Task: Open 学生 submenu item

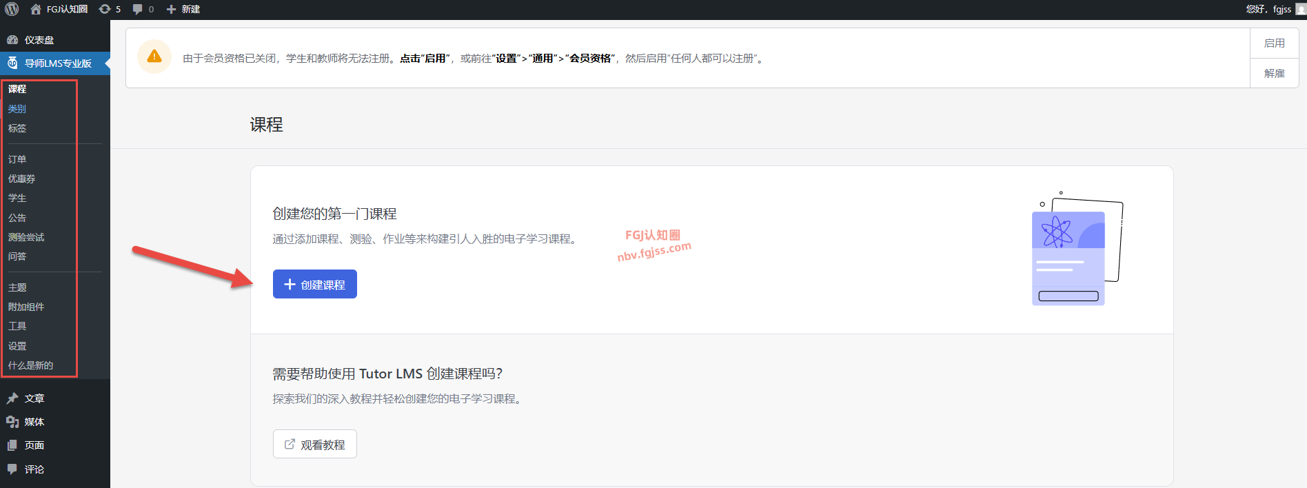Action: (x=17, y=198)
